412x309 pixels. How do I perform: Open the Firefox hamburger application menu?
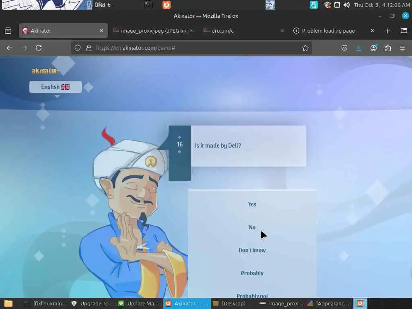[x=402, y=48]
